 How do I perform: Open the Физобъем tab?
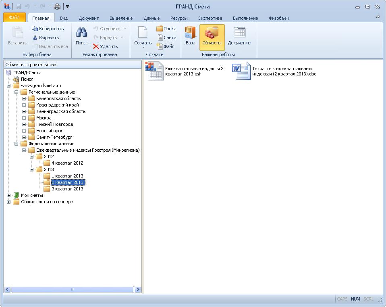279,18
